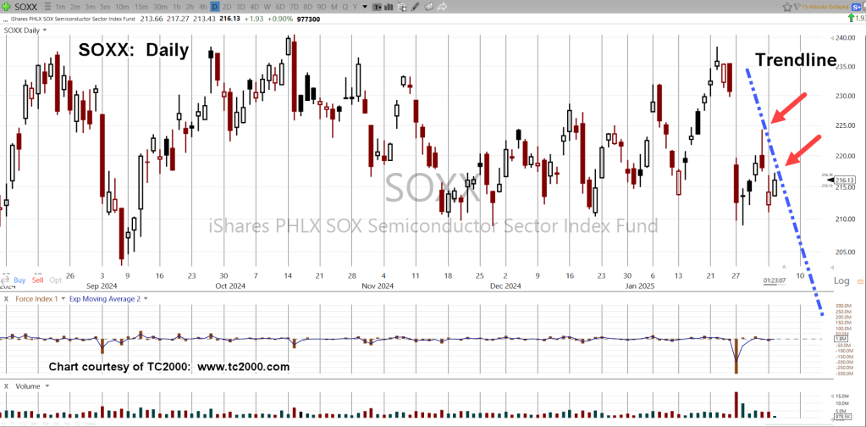Close the Volume pane with X
Image resolution: width=866 pixels, height=427 pixels.
point(7,385)
